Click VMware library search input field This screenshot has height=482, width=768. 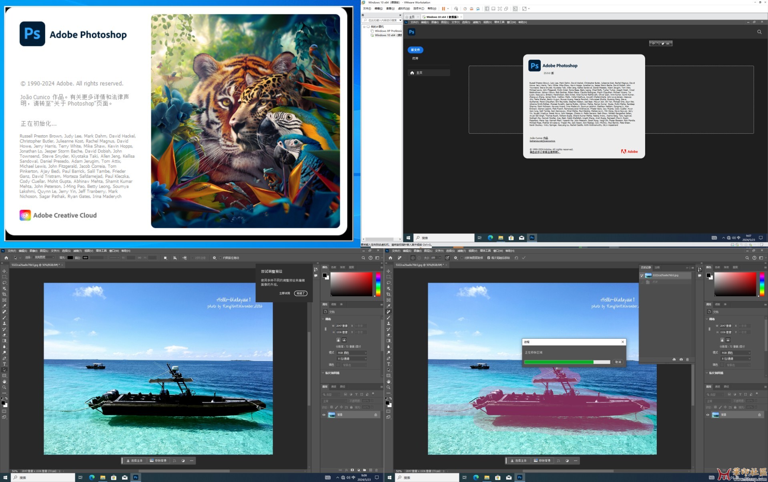point(382,20)
